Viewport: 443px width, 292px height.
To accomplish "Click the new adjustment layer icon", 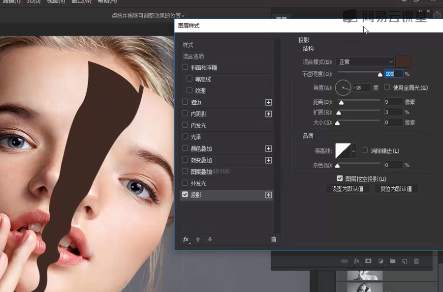I will pos(380,261).
